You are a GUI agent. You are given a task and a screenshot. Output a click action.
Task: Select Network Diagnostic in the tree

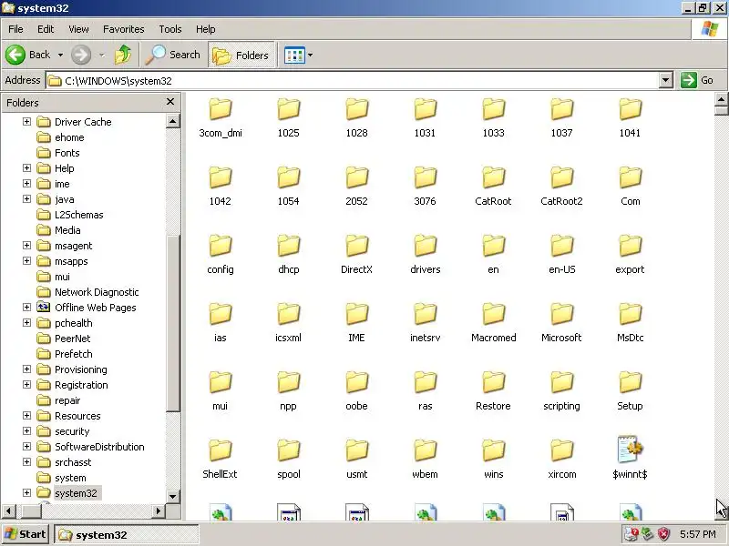(97, 292)
